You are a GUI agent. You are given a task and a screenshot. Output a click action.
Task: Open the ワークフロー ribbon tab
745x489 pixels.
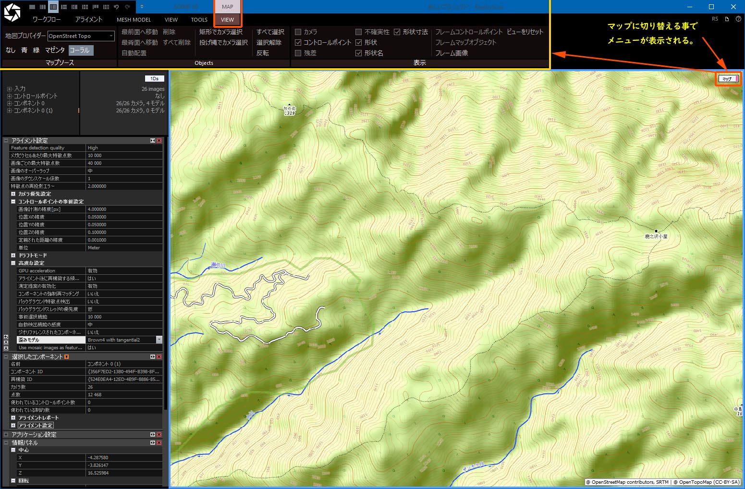coord(47,20)
